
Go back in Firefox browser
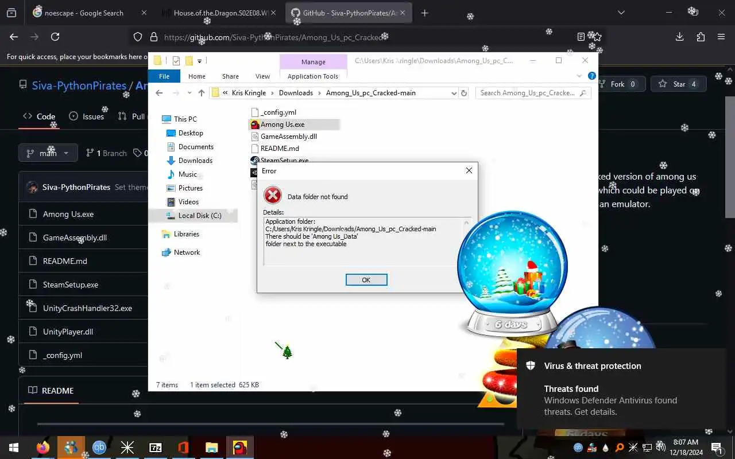14,37
